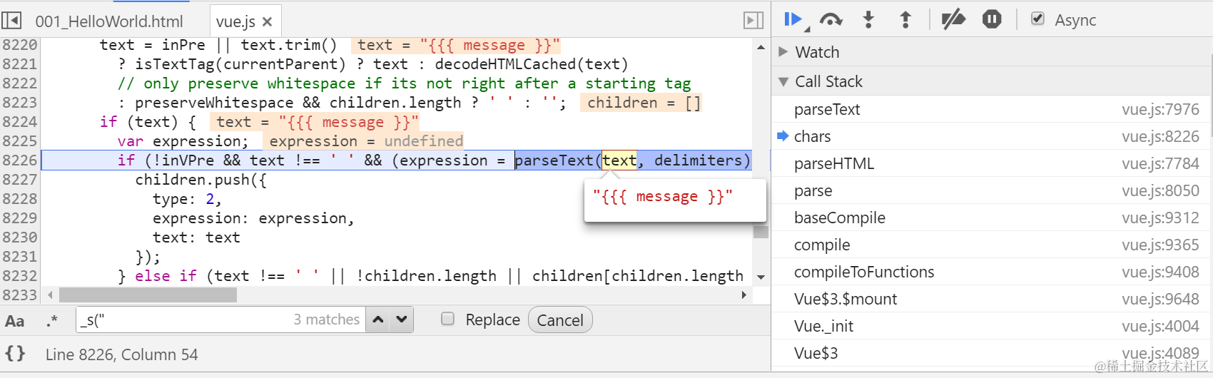Step into next function call

click(x=868, y=19)
